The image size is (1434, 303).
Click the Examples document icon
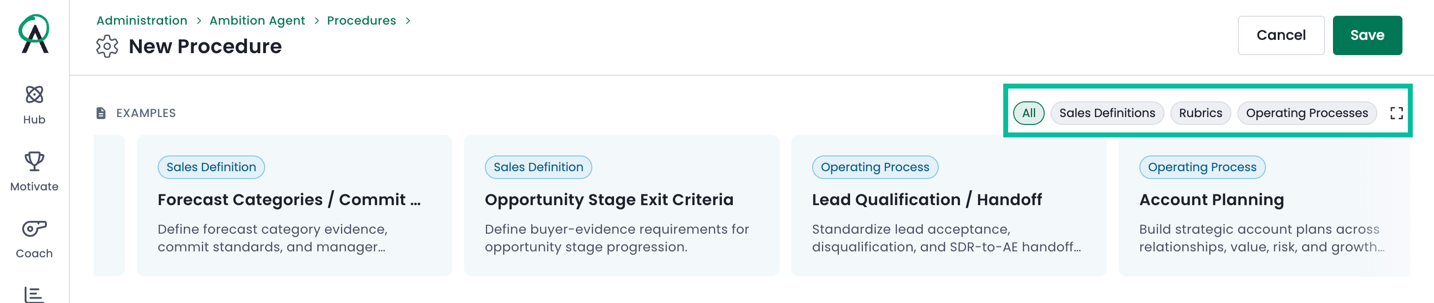pos(101,114)
